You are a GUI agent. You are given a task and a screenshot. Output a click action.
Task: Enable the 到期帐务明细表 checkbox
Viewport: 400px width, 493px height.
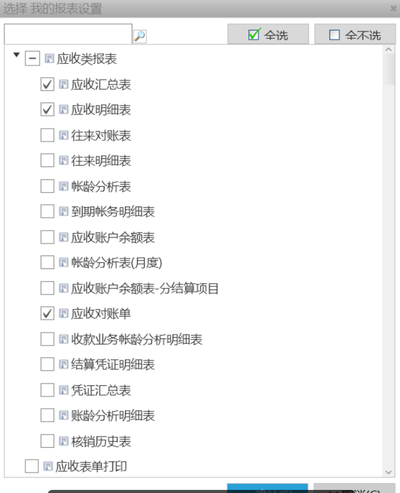pyautogui.click(x=47, y=212)
